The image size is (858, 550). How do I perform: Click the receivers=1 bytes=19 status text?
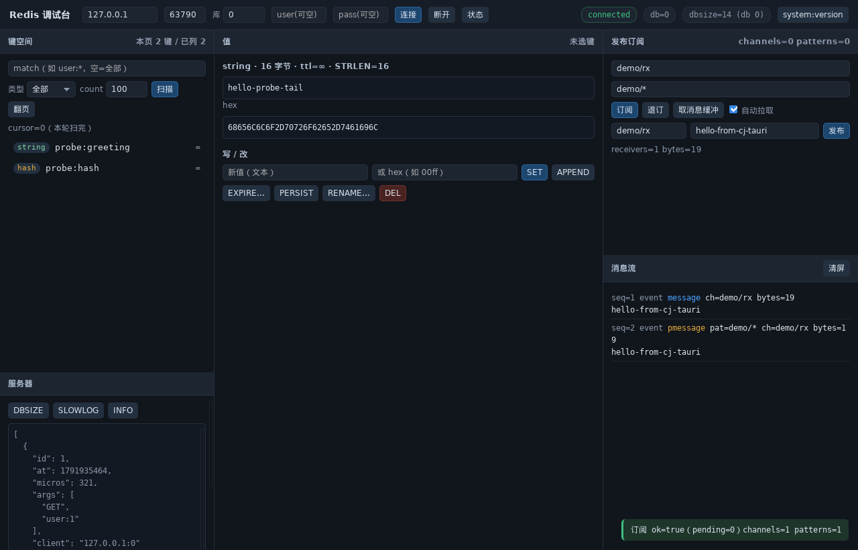click(x=656, y=150)
